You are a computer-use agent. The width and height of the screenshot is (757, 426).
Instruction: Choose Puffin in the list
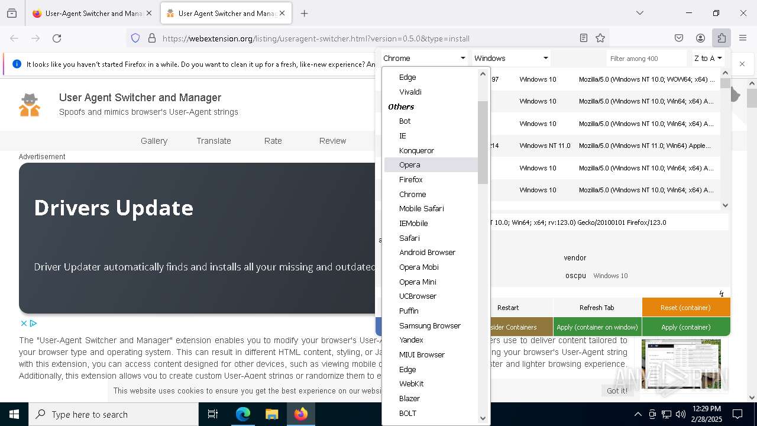pos(431,311)
